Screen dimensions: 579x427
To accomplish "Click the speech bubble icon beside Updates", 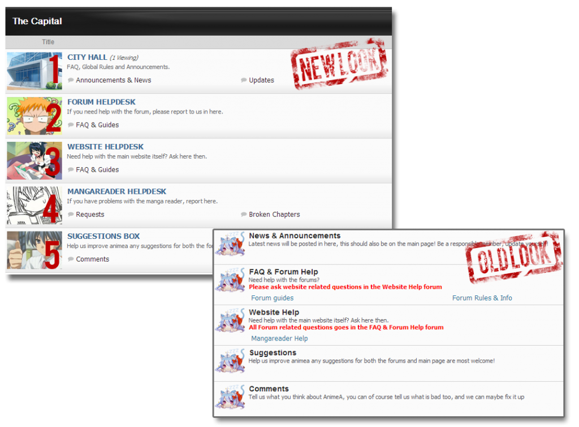I will 244,80.
